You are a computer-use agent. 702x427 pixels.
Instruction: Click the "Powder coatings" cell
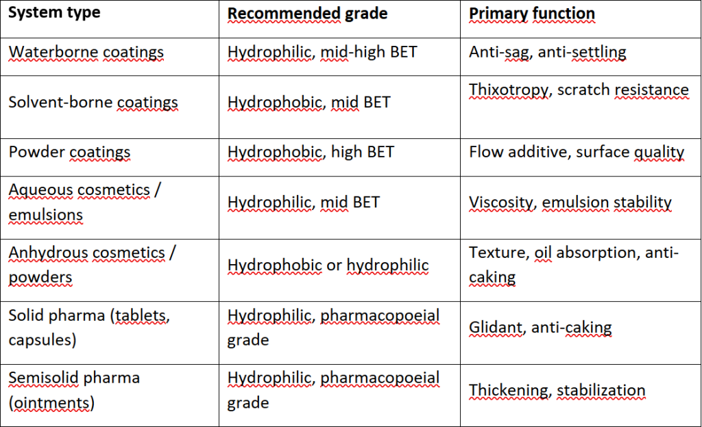tap(69, 152)
